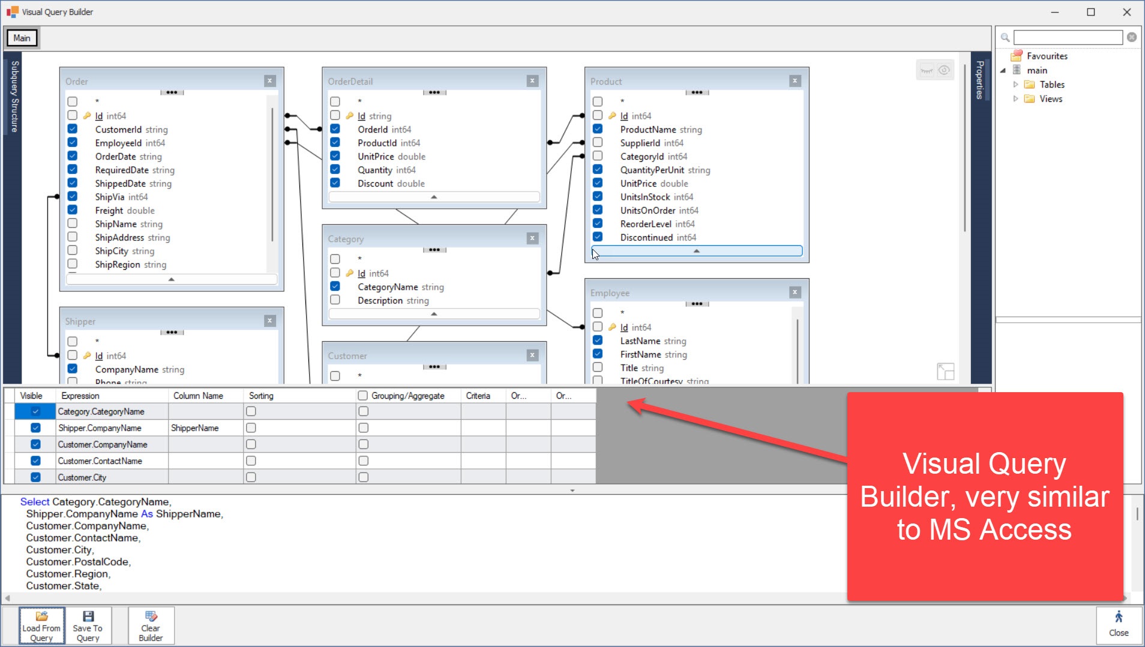
Task: Close the OrderDetail table box
Action: tap(532, 81)
